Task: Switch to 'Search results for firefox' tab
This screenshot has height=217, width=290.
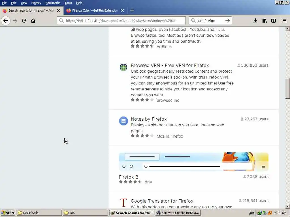Action: [x=31, y=10]
